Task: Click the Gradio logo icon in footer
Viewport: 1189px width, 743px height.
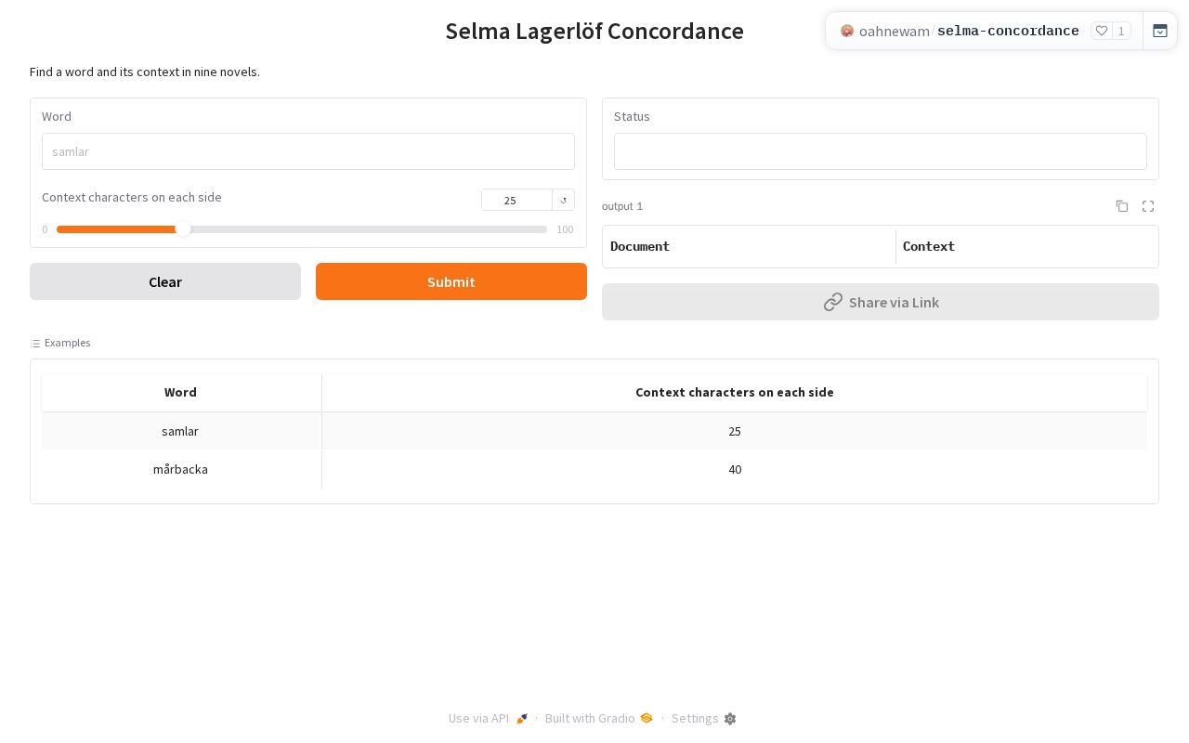Action: (647, 718)
